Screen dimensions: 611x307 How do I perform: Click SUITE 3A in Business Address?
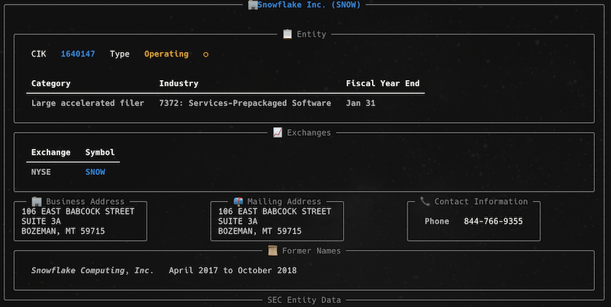(x=41, y=221)
